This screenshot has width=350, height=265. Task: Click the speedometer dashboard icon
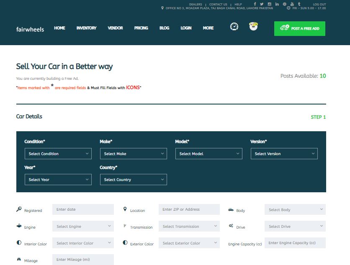point(234,27)
